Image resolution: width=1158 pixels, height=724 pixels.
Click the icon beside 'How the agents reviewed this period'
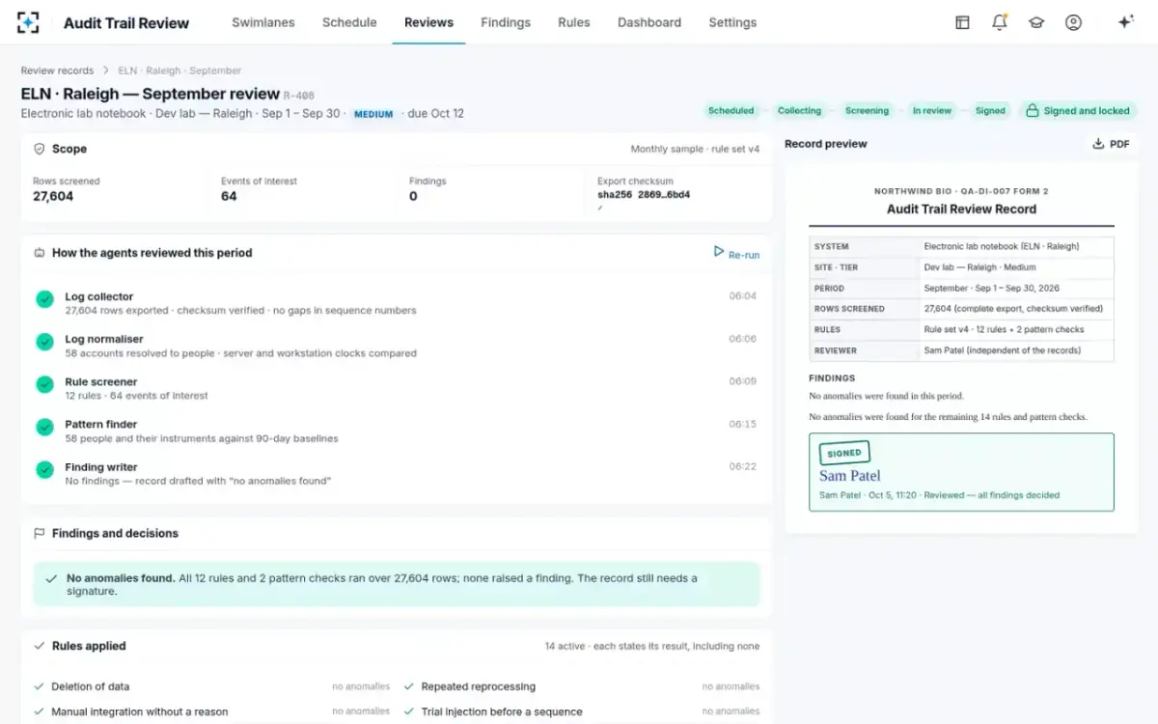(40, 253)
